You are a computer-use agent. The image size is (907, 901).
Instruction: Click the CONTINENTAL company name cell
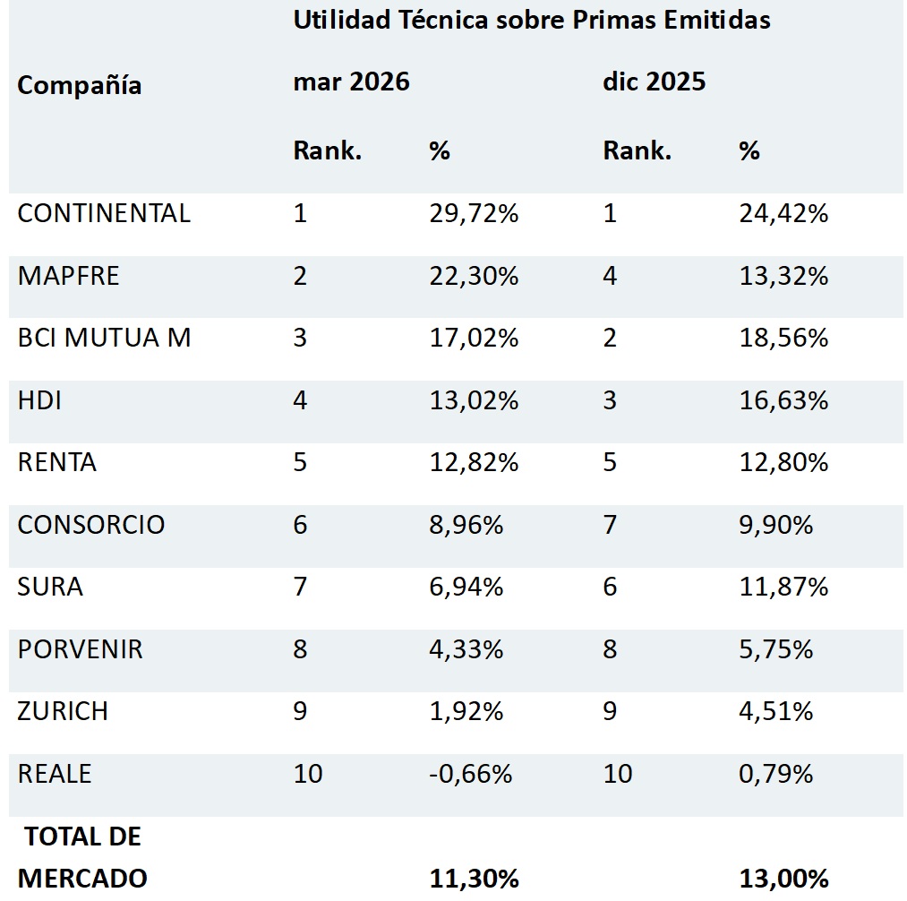(x=104, y=213)
